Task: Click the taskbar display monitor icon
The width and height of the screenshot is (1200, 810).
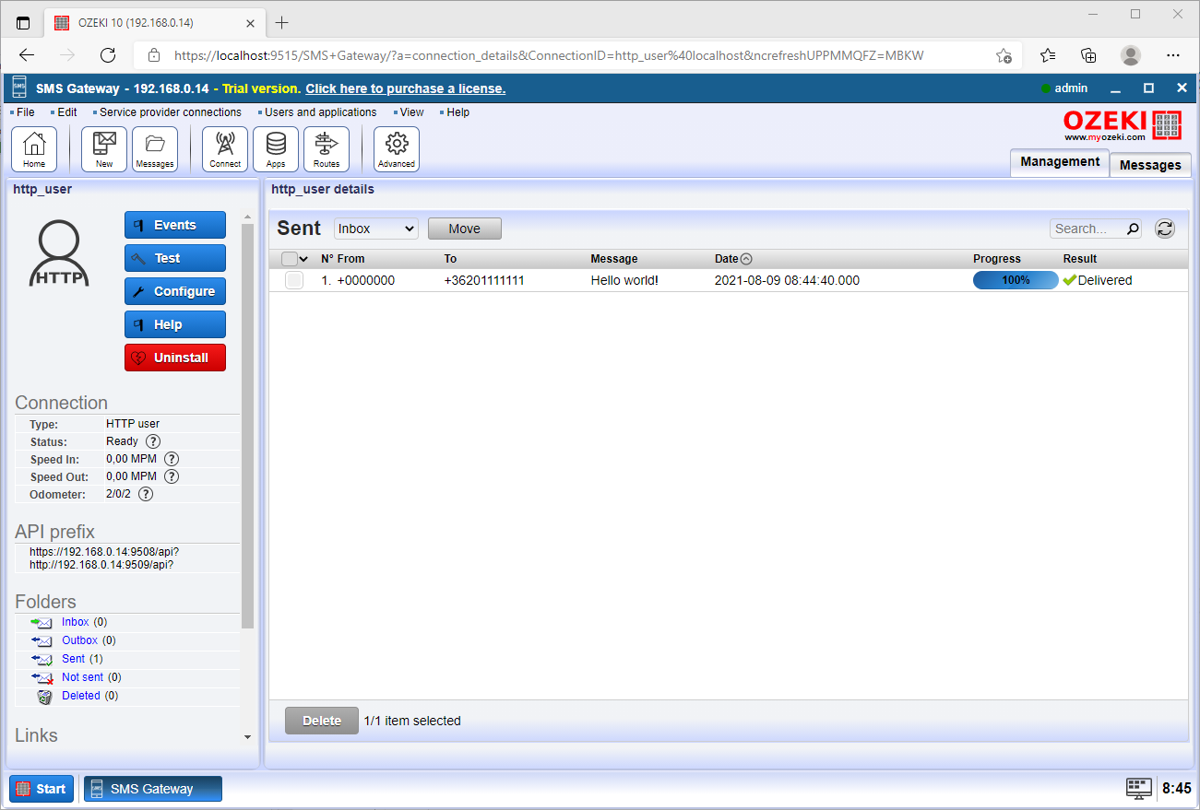Action: [x=1139, y=789]
